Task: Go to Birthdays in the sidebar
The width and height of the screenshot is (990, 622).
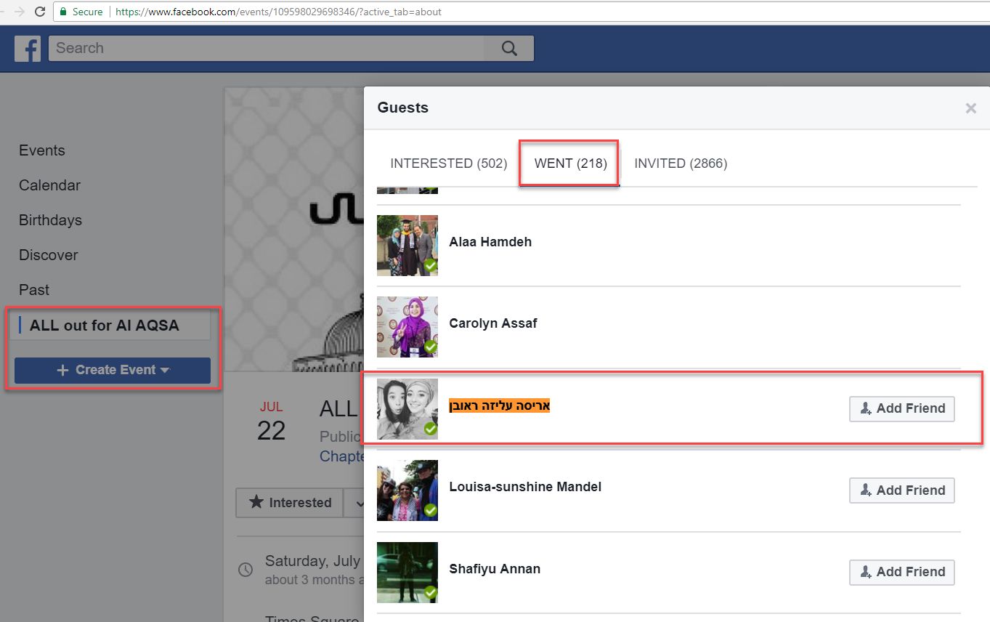Action: 50,220
